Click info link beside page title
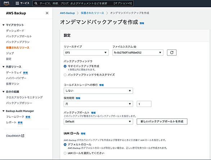The image size is (211, 160). (x=142, y=23)
